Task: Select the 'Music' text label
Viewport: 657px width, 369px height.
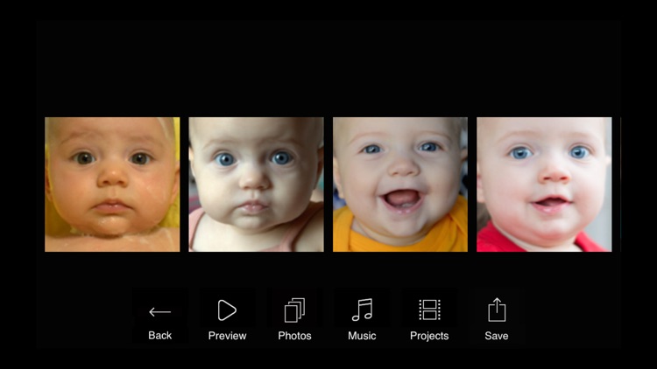Action: click(x=362, y=336)
